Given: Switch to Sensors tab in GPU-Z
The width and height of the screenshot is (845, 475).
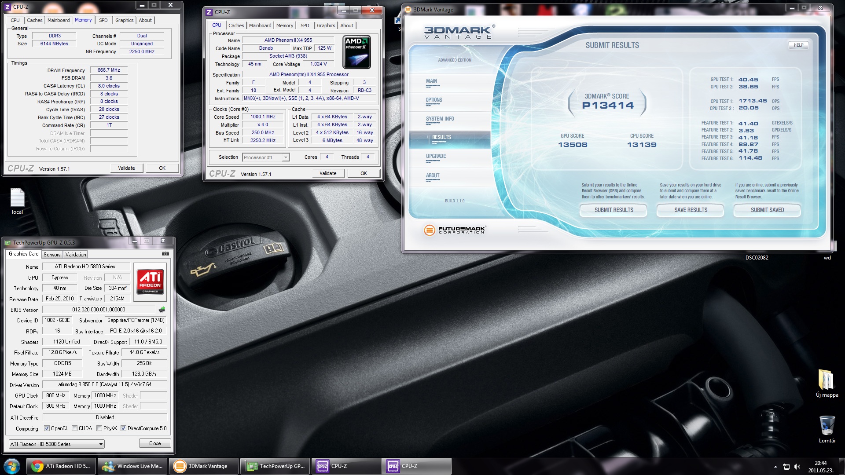Looking at the screenshot, I should 52,255.
